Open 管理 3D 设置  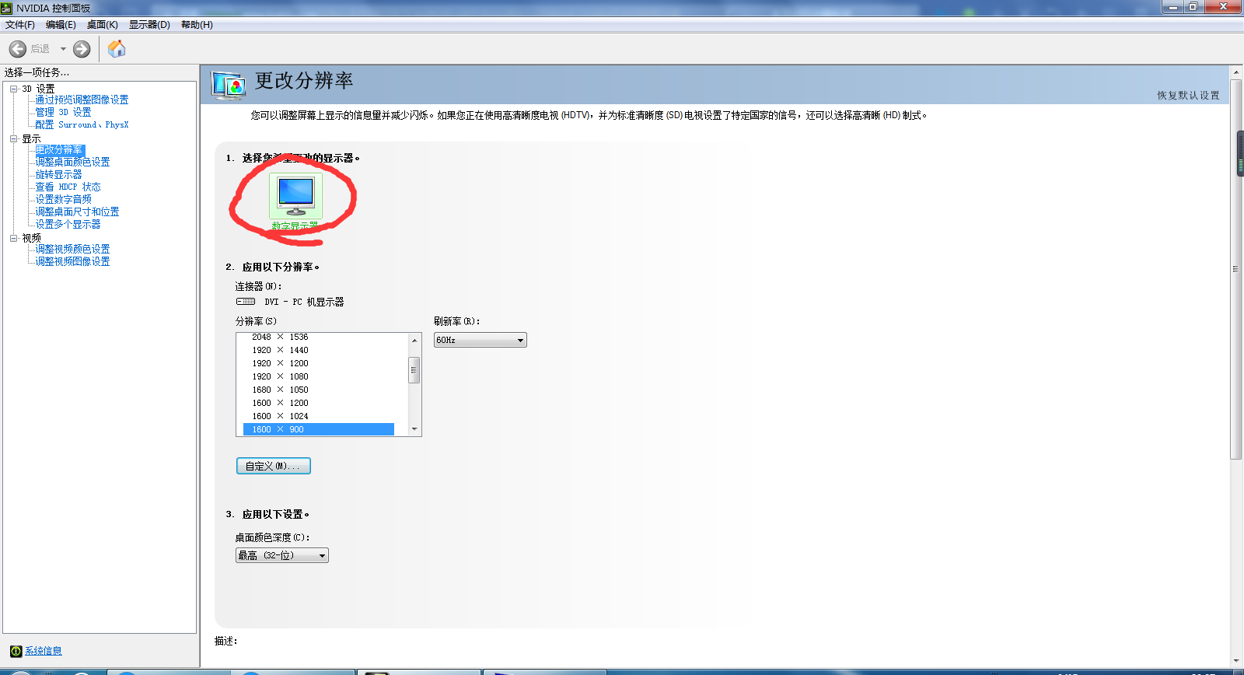coord(63,112)
